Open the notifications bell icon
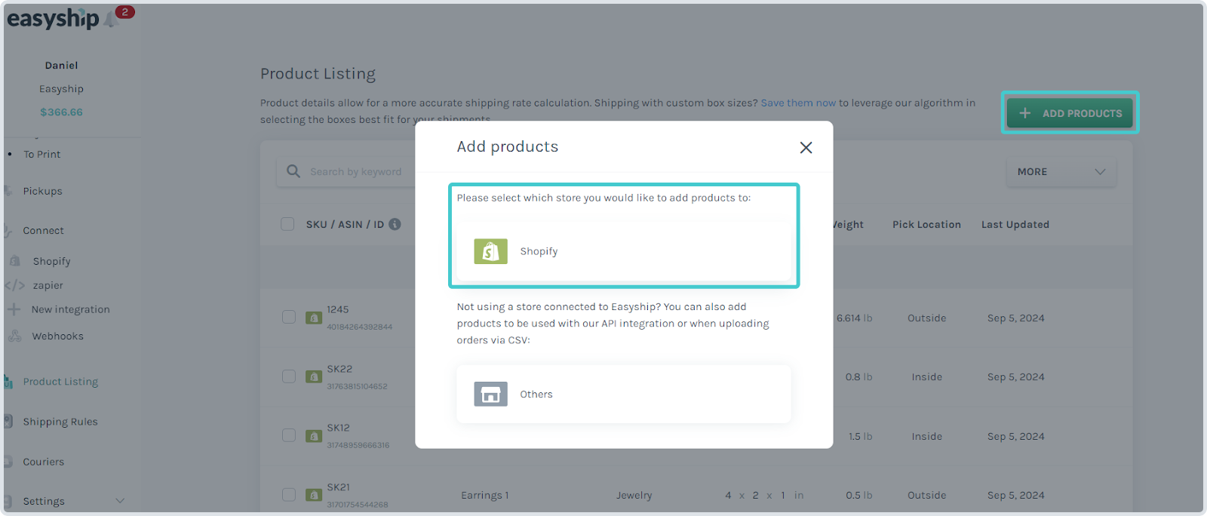Screen dimensions: 1207x516 point(112,19)
